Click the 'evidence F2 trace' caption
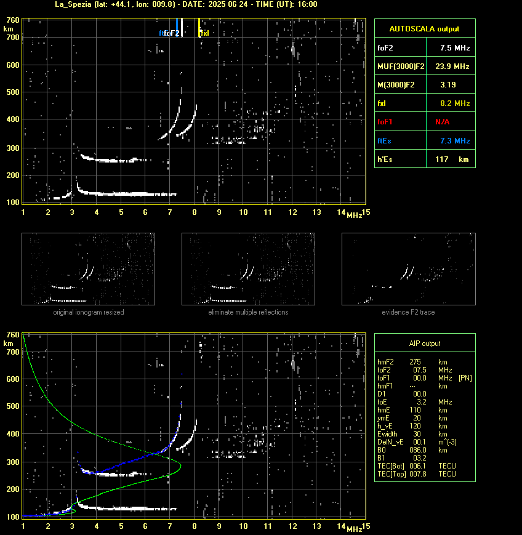The height and width of the screenshot is (535, 522). (408, 312)
